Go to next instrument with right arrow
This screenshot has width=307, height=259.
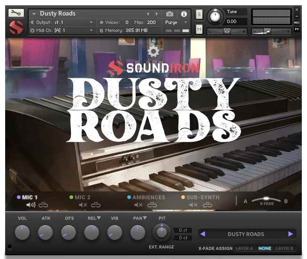(156, 14)
